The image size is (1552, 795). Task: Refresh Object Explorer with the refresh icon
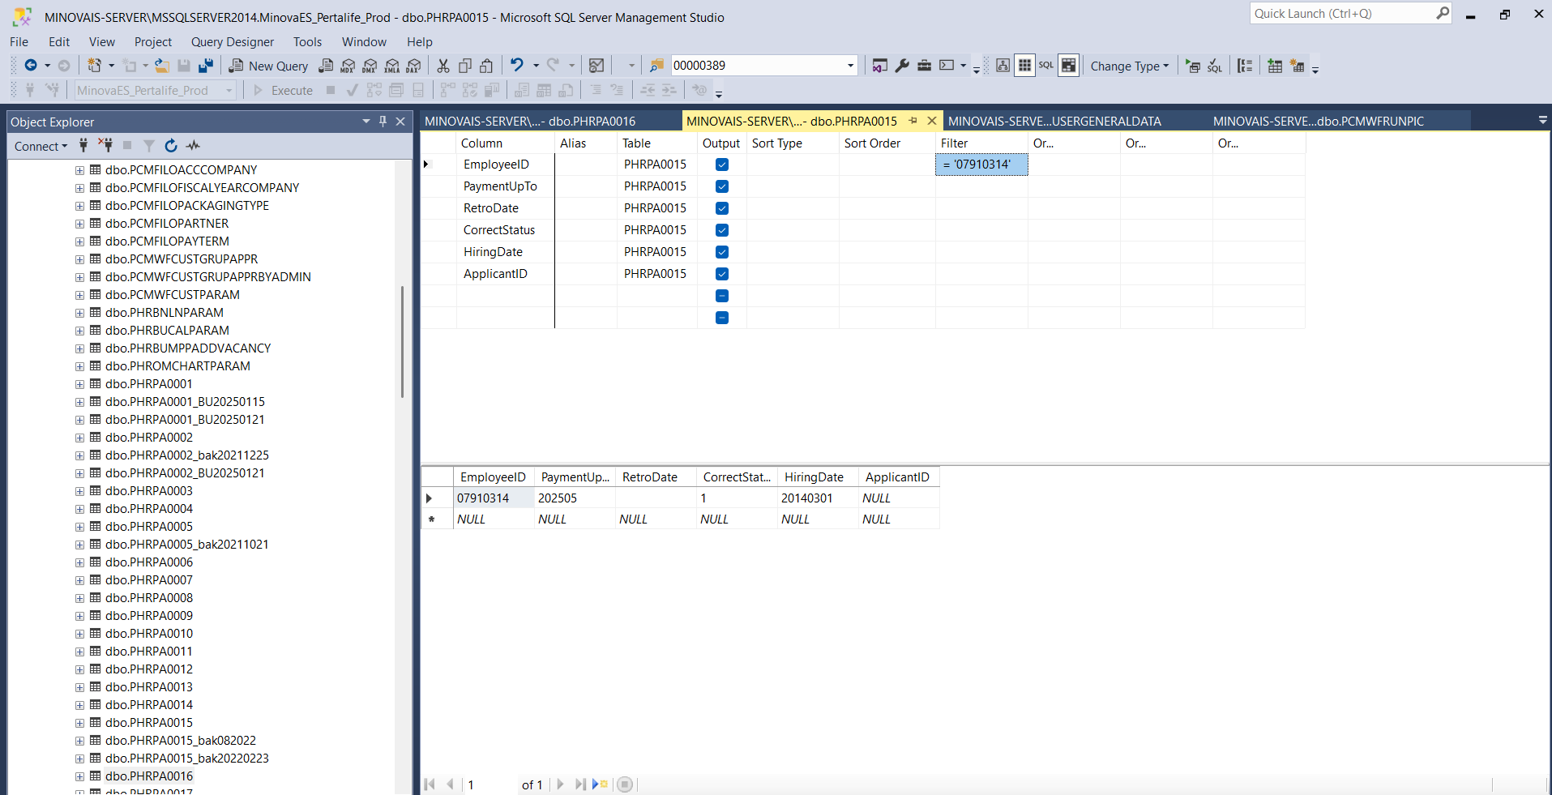[x=171, y=146]
